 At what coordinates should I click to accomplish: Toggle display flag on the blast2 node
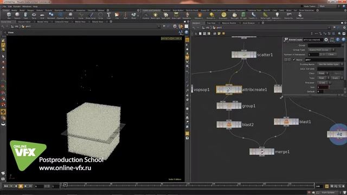pyautogui.click(x=239, y=125)
